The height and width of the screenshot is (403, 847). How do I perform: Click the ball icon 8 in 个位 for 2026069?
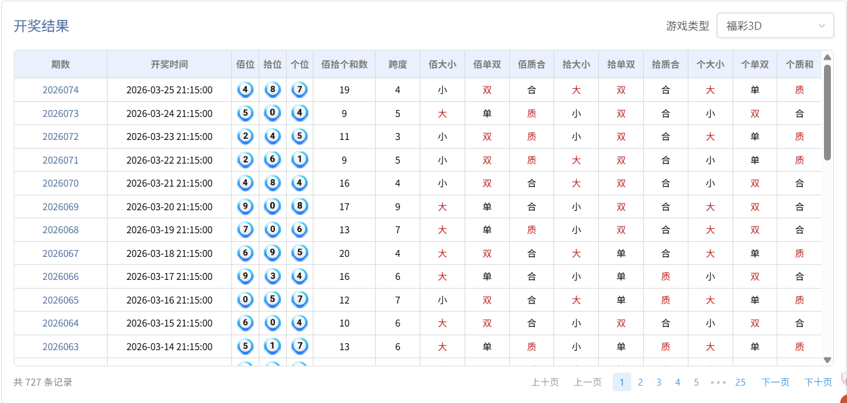(299, 206)
